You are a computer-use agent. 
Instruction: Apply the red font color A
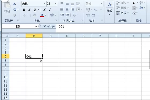click(42, 15)
